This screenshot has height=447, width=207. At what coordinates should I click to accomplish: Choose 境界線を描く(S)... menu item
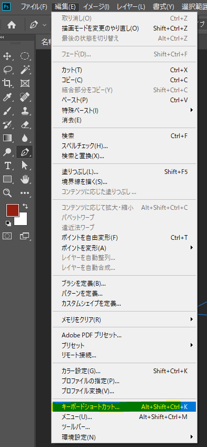[x=124, y=181]
